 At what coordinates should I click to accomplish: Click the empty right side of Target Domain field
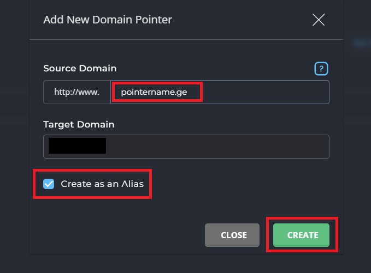click(217, 147)
